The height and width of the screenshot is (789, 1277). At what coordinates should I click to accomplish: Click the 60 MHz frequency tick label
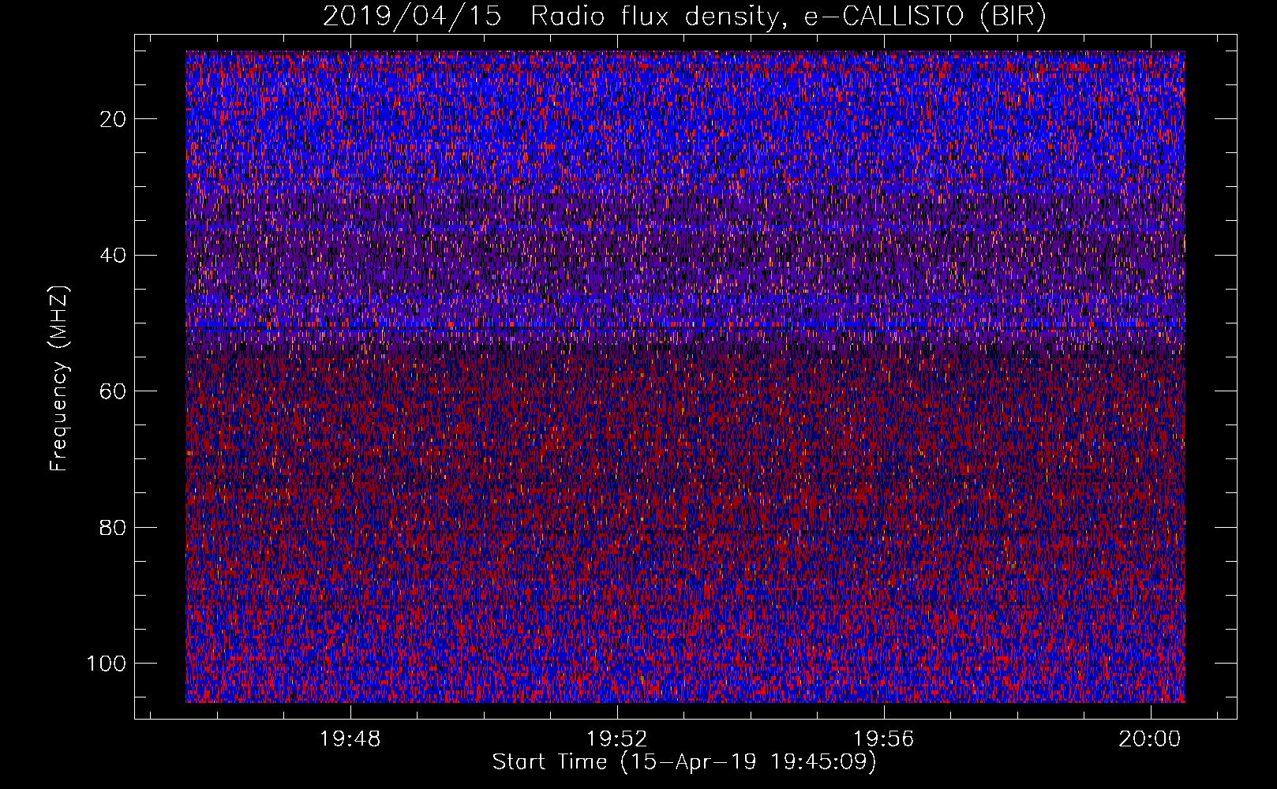(x=114, y=391)
